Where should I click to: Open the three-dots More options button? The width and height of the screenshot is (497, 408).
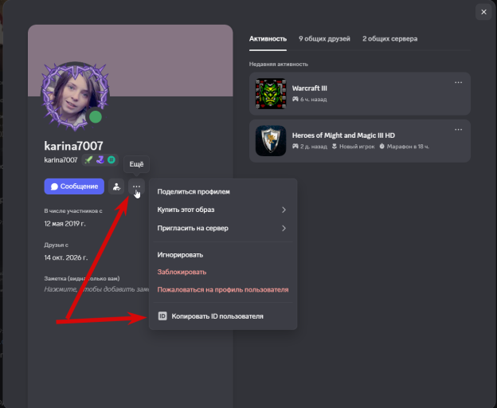136,186
